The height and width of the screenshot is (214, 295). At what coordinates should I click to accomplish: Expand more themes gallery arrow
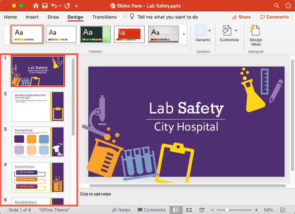click(184, 35)
